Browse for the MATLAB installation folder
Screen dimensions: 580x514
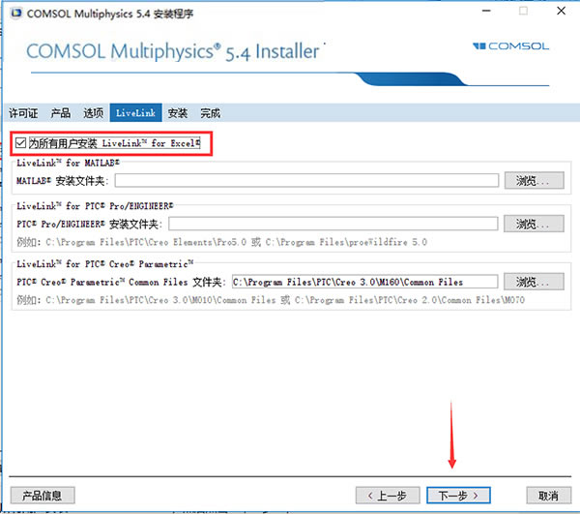(x=535, y=181)
